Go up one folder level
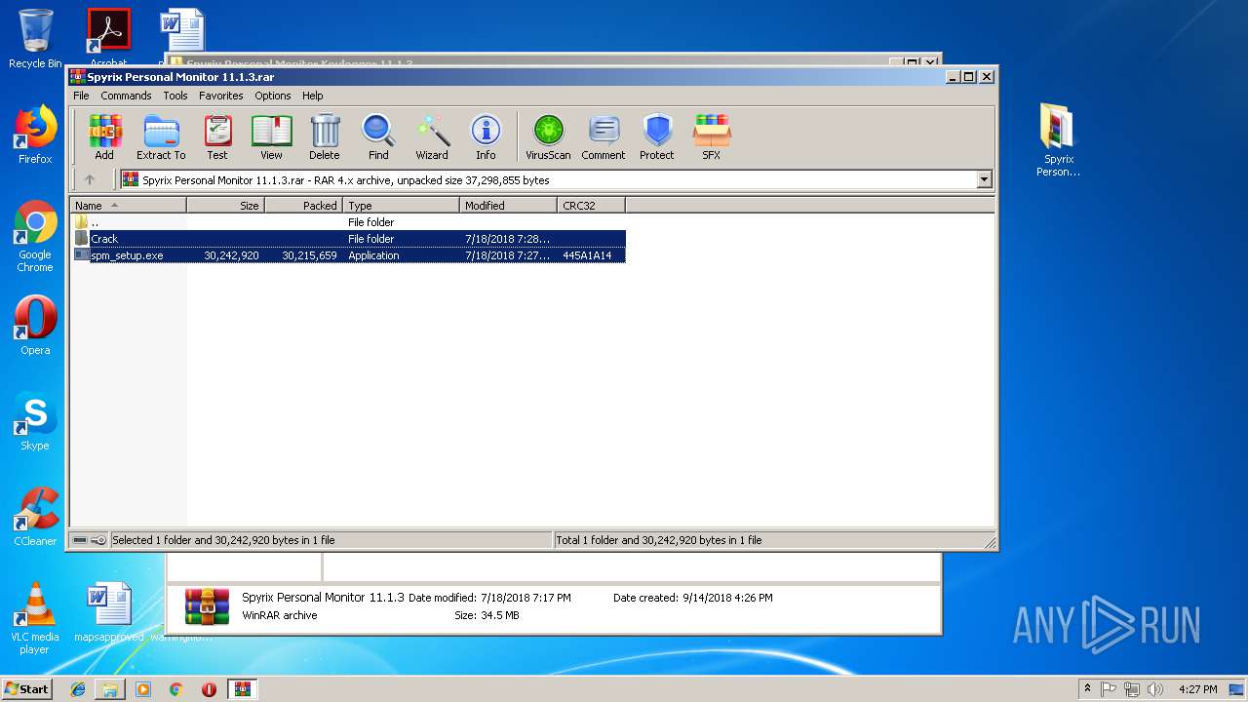Image resolution: width=1248 pixels, height=702 pixels. click(x=90, y=179)
